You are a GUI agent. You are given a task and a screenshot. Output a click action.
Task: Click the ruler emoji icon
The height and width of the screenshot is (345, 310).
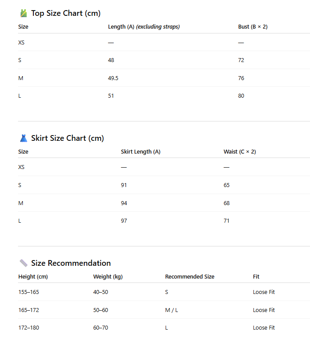point(24,263)
